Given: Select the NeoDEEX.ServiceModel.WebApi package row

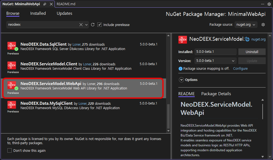Looking at the screenshot, I should [83, 88].
